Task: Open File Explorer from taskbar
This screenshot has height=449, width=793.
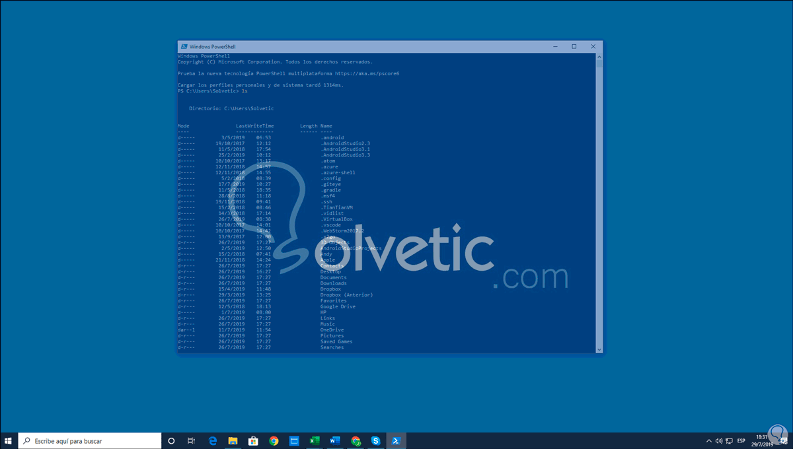Action: [233, 440]
